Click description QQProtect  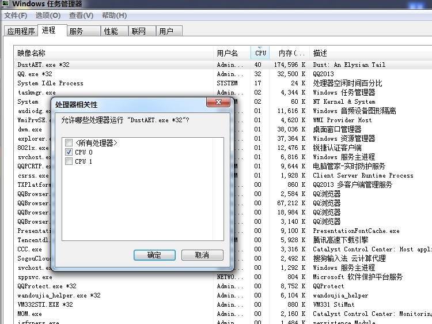(328, 286)
